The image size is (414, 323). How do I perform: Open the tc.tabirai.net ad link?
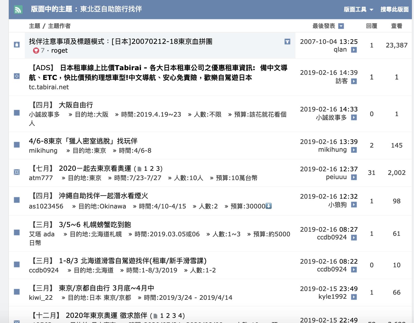coord(49,87)
